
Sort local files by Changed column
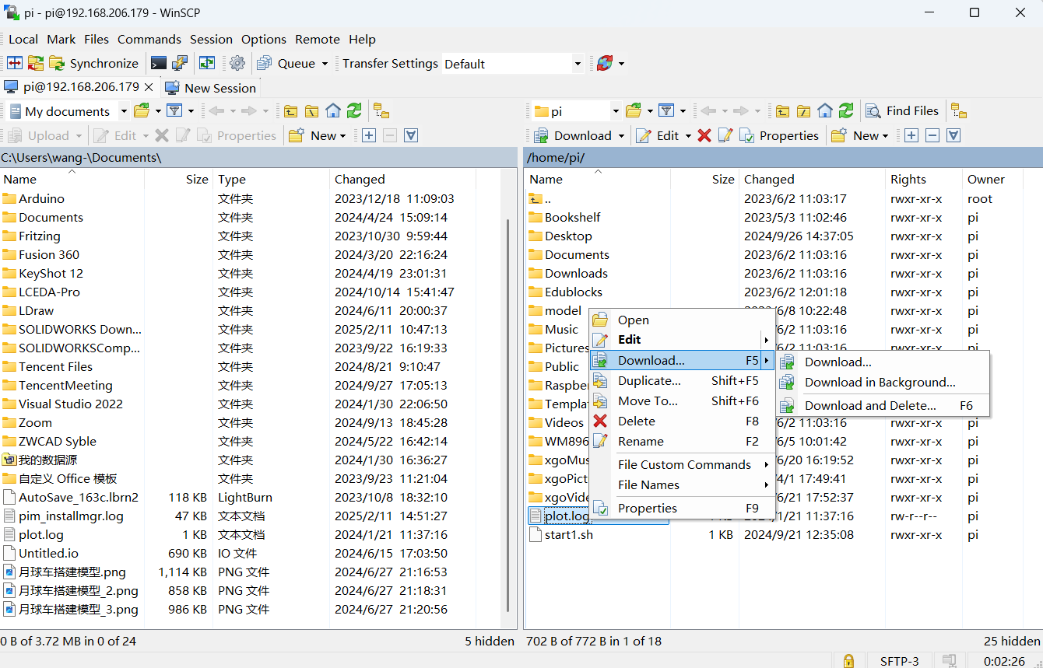tap(360, 179)
